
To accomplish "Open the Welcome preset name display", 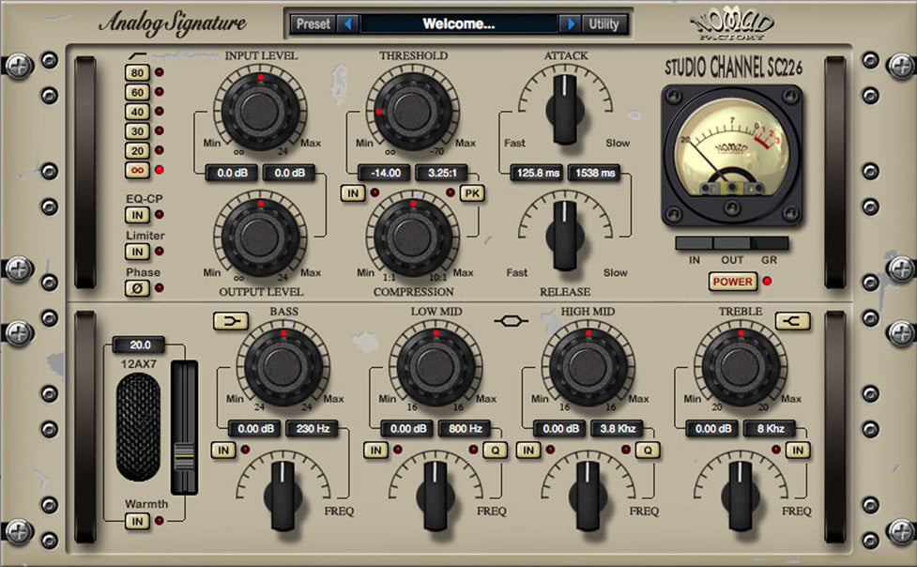I will point(460,23).
